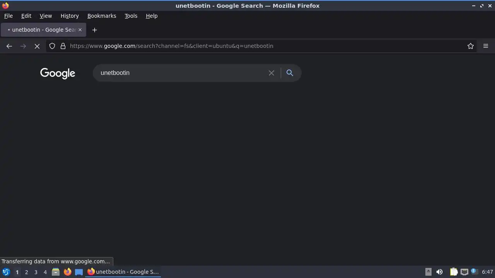This screenshot has height=278, width=495.
Task: Click the unetbootin Firefox taskbar window button
Action: tap(123, 272)
